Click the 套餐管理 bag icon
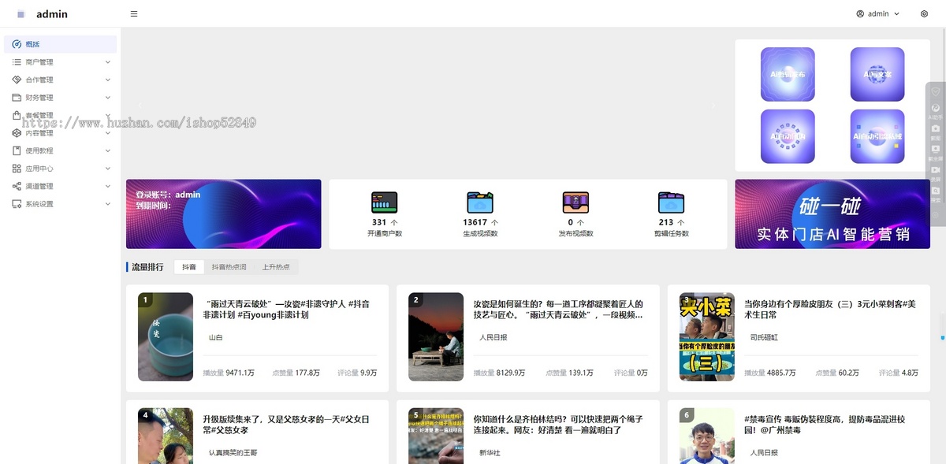 17,115
